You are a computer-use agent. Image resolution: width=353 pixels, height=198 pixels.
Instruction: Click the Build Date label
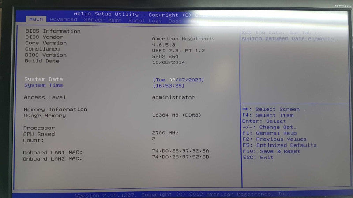coord(42,61)
